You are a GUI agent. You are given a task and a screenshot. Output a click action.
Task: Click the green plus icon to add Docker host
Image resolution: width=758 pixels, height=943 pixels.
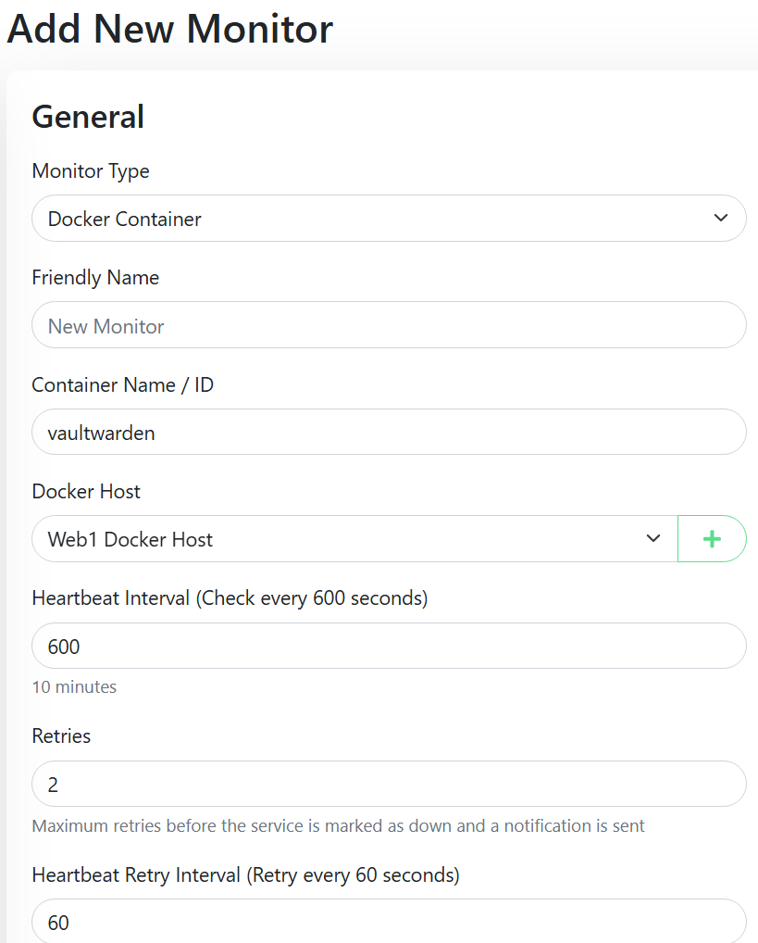(712, 539)
